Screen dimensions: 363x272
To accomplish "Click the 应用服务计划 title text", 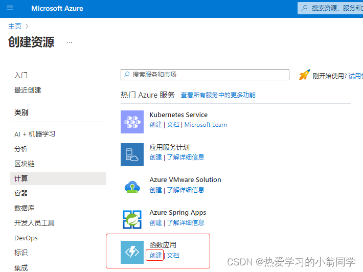I will [x=169, y=147].
